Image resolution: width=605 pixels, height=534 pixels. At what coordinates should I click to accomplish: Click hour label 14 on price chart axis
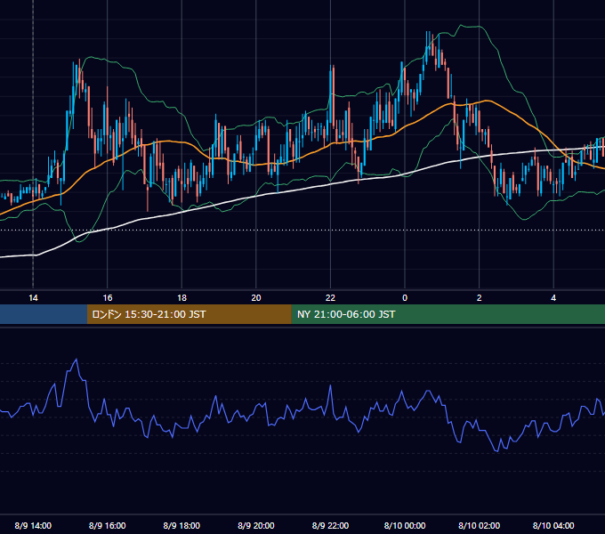pos(33,297)
